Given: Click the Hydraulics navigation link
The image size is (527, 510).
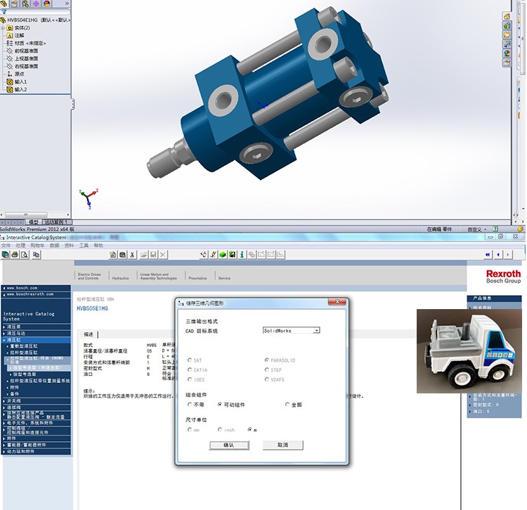Looking at the screenshot, I should 120,278.
